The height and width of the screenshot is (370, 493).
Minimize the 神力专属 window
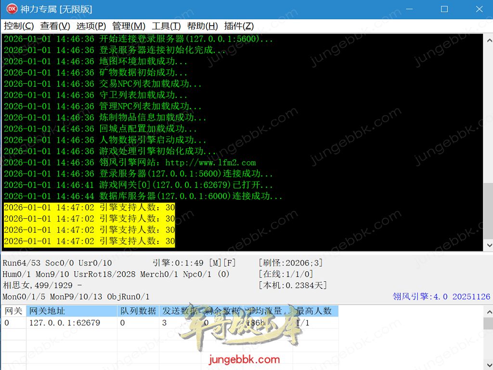click(409, 9)
